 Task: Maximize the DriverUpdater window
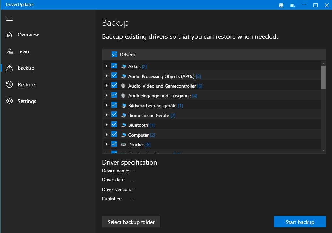click(315, 5)
